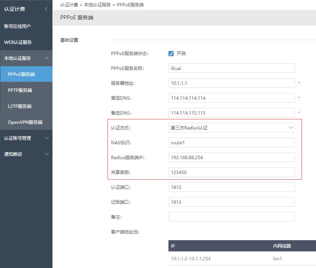Collapse the 认证计费 sidebar chevron
The height and width of the screenshot is (268, 316).
click(46, 9)
